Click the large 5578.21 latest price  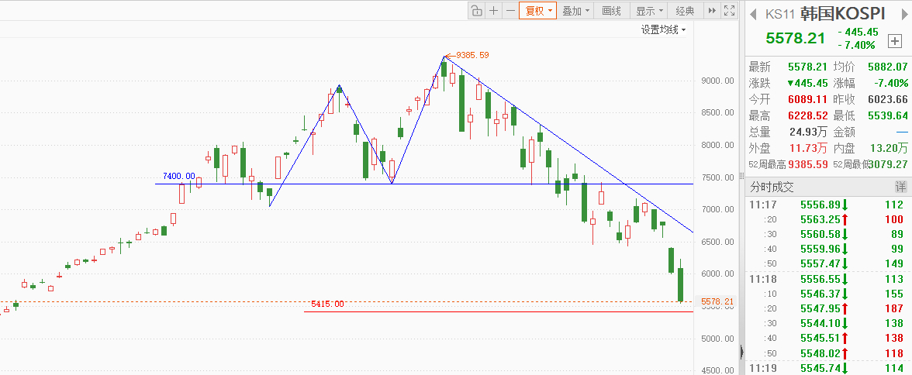[795, 39]
